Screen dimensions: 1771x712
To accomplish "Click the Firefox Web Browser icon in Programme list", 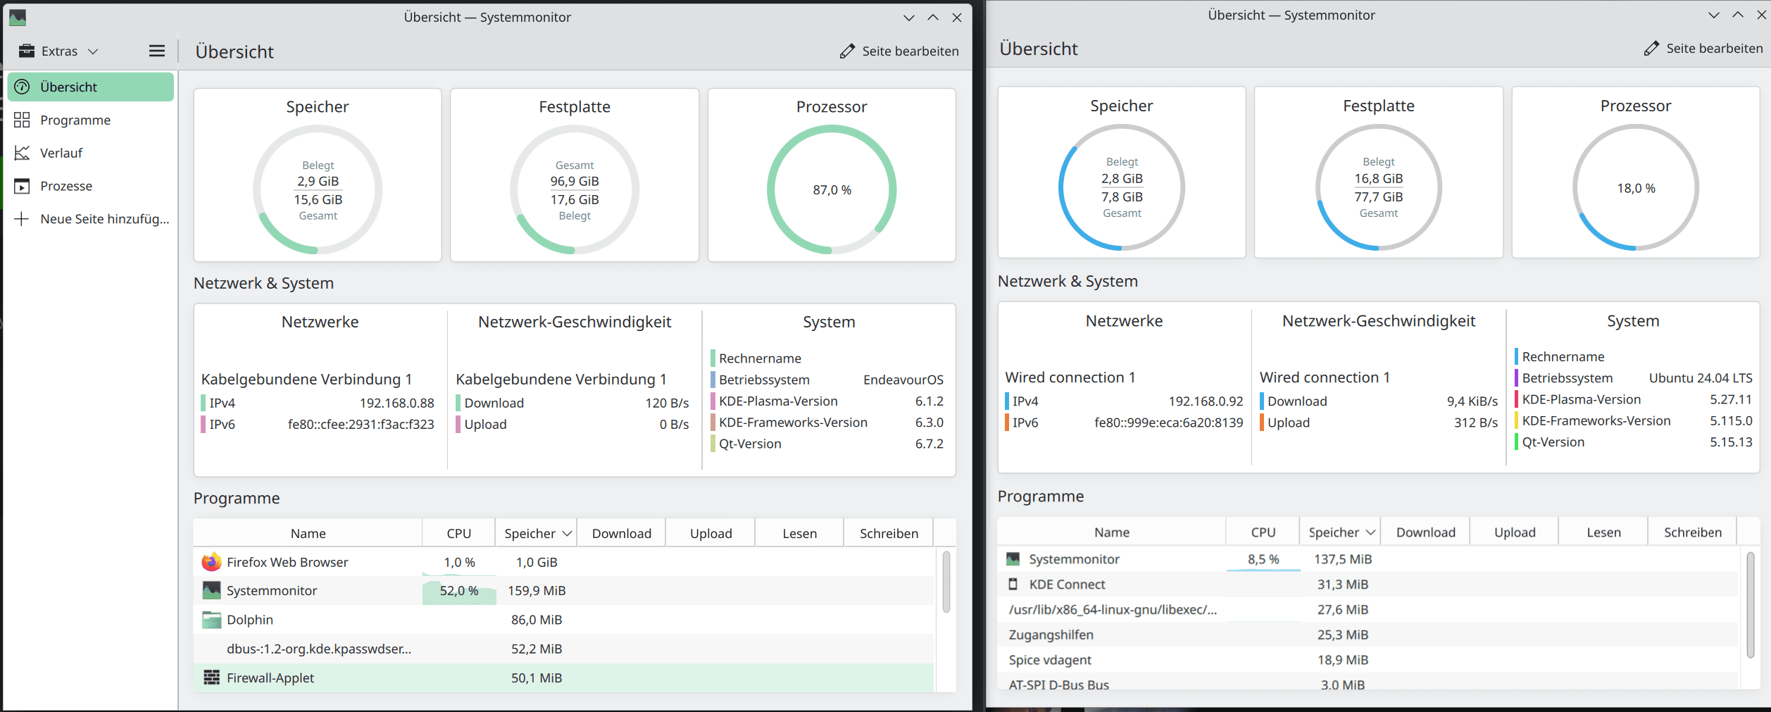I will (211, 562).
